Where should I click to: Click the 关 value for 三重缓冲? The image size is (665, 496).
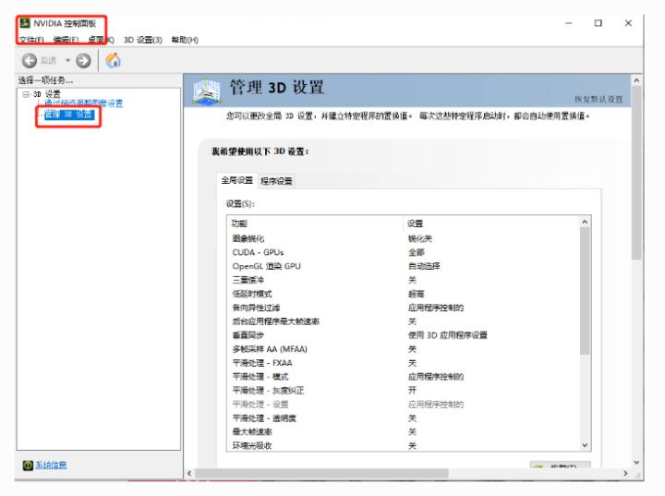pos(412,280)
